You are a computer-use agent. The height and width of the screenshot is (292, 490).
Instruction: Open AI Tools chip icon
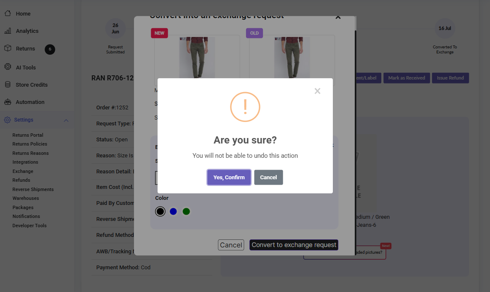coord(8,67)
